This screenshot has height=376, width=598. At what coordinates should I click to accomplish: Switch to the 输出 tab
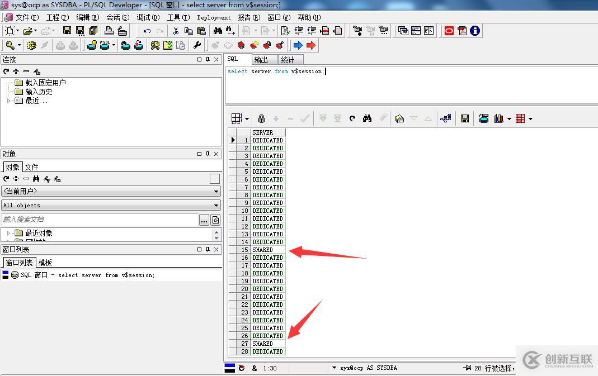[261, 59]
